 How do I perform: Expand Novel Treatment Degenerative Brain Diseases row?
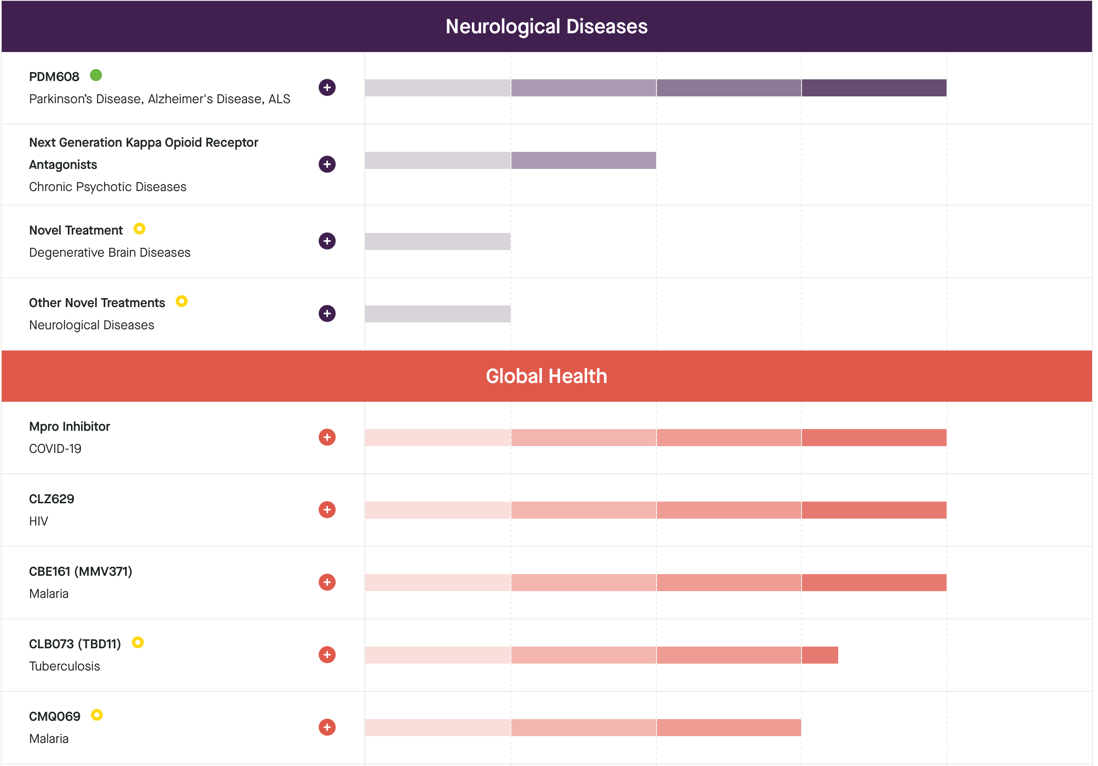tap(327, 241)
